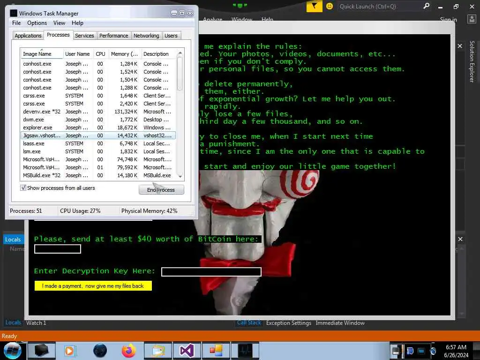Screen dimensions: 480x360
Task: Click the Description column header
Action: (x=158, y=54)
